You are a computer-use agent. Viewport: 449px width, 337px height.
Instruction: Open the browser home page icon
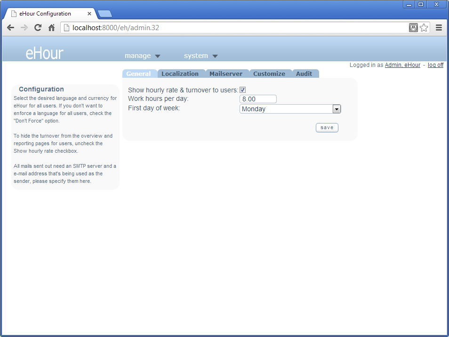pos(52,27)
